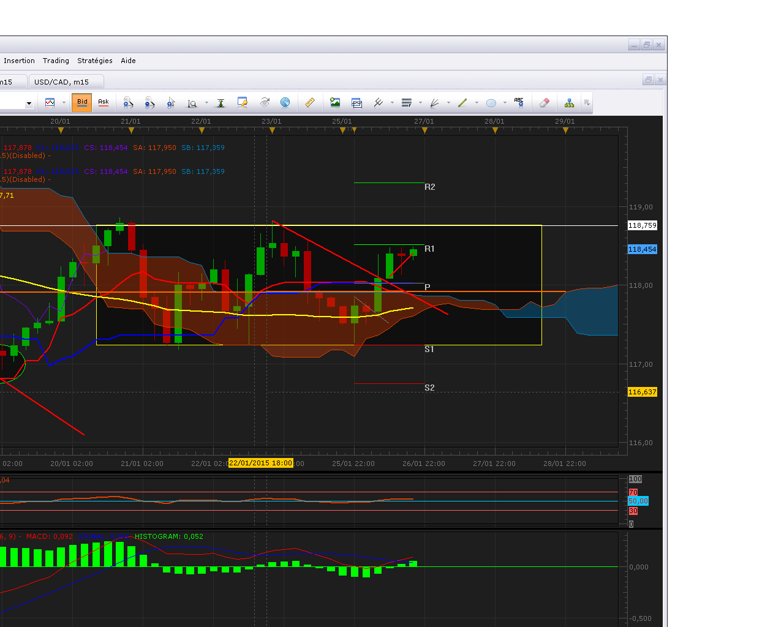The height and width of the screenshot is (627, 784).
Task: Select the fan lines drawing tool
Action: tap(435, 103)
